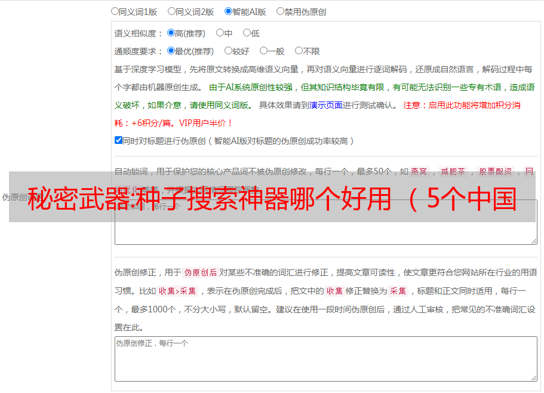The image size is (544, 393).
Task: Click the 收集>采集 example tag
Action: [177, 291]
